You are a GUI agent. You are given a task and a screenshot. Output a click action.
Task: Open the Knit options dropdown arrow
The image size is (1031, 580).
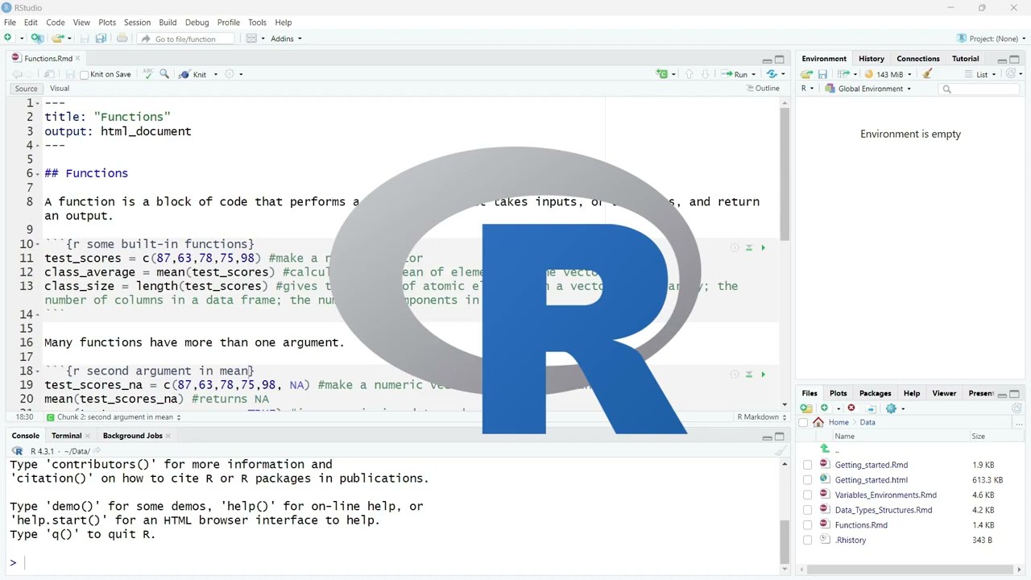tap(216, 75)
